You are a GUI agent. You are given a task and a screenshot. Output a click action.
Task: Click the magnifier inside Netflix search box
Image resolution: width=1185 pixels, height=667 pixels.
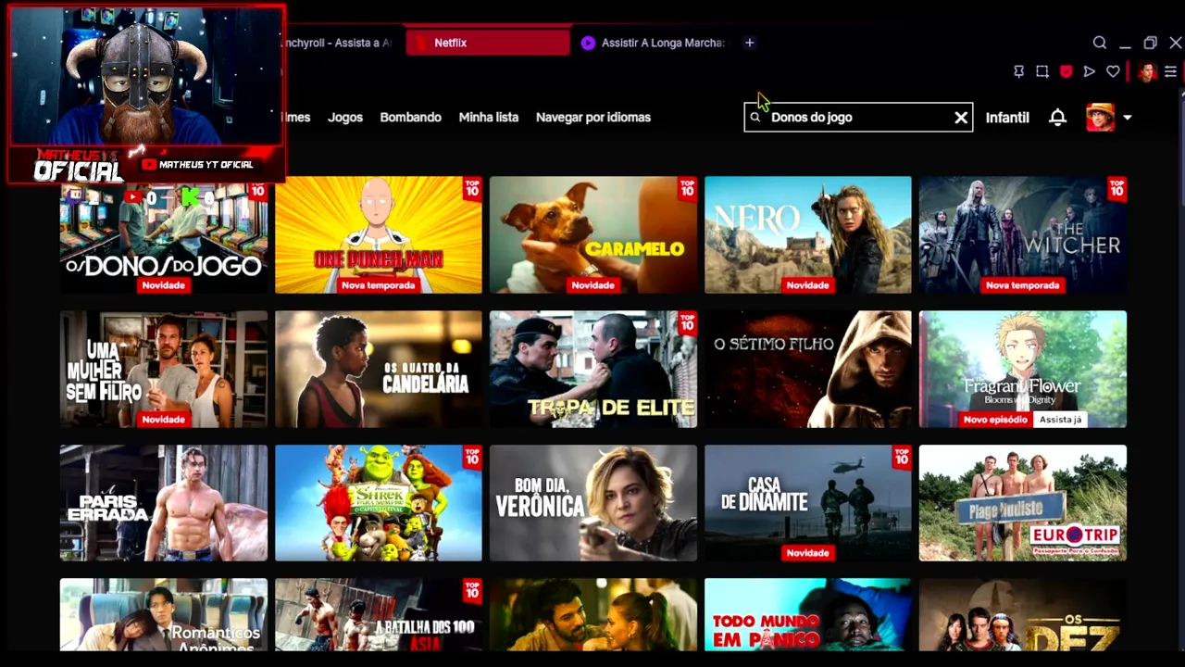[x=755, y=118]
